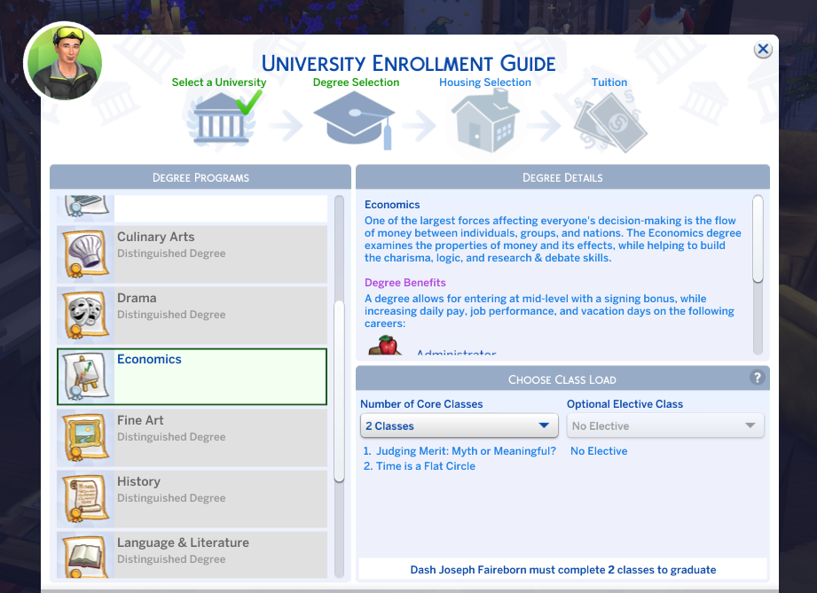Click the Degree Programs panel header
This screenshot has width=817, height=593.
(x=200, y=177)
